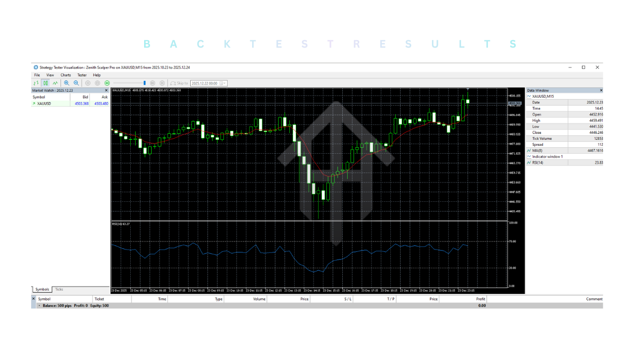Switch chart to line chart view
This screenshot has width=634, height=357.
(55, 83)
